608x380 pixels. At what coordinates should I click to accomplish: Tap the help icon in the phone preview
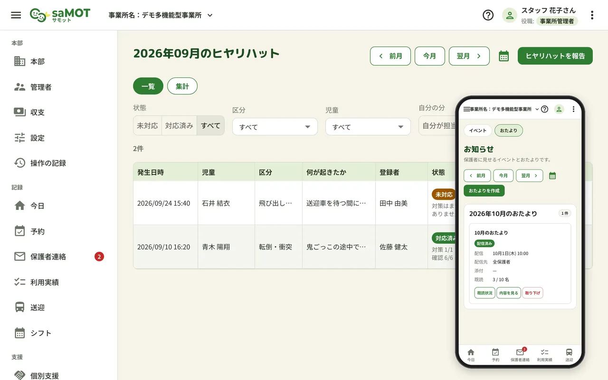(x=545, y=109)
